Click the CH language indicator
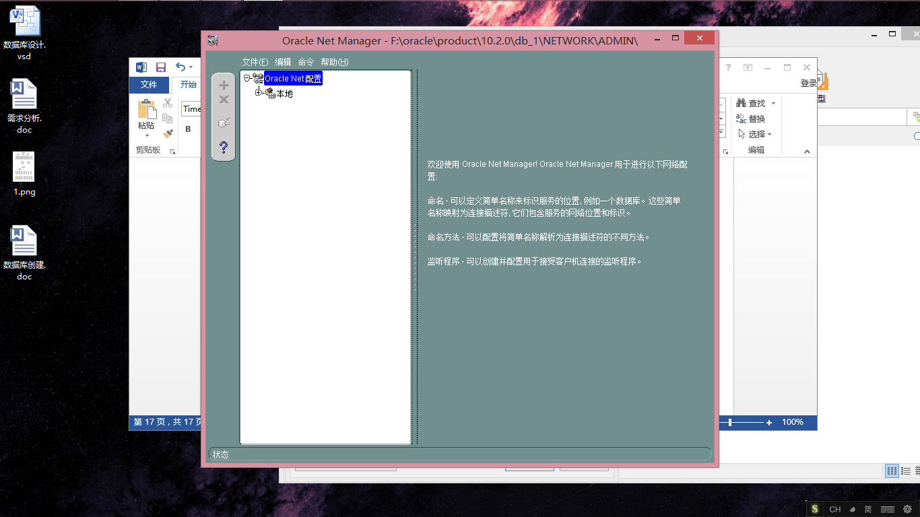The image size is (920, 517). coord(835,510)
